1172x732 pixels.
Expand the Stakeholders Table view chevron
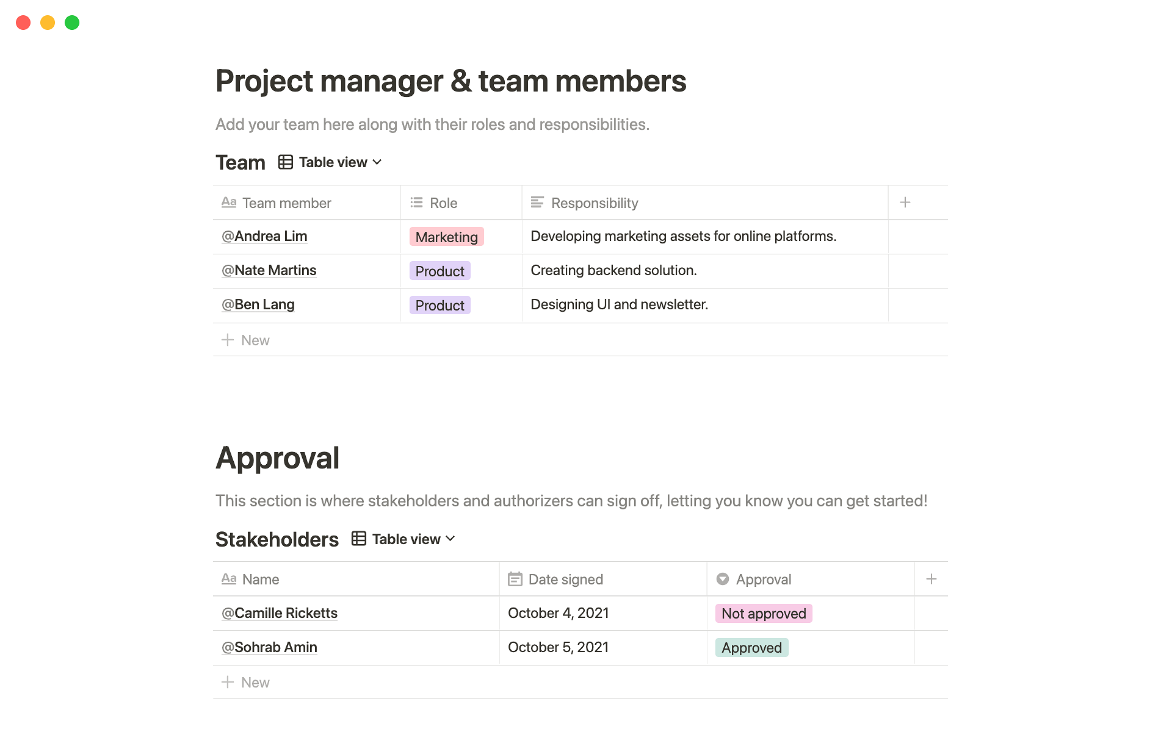[x=450, y=539]
